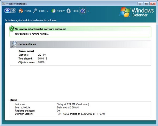Click the Scan statistics magnifier icon
This screenshot has height=126, width=158.
coord(14,44)
